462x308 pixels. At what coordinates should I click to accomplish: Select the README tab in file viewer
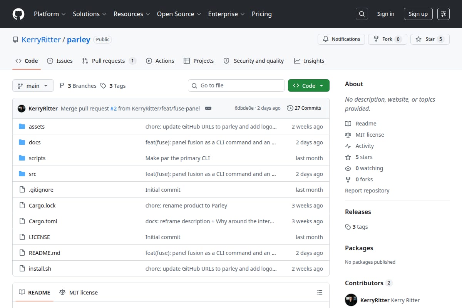tap(35, 293)
